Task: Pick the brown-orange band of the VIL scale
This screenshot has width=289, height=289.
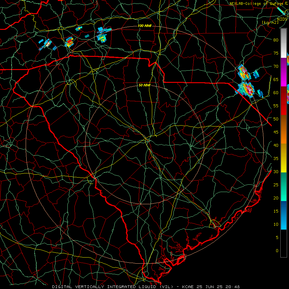Action: coord(284,129)
